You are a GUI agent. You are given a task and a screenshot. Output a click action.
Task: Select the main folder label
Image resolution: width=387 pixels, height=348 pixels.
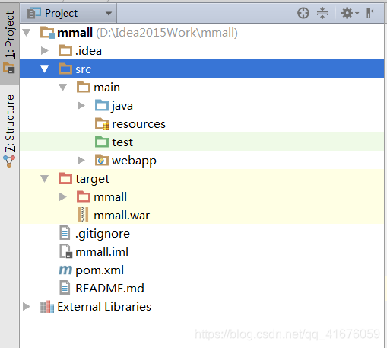click(106, 88)
